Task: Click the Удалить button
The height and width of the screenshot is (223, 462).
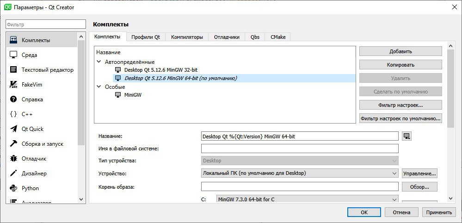Action: pyautogui.click(x=400, y=78)
